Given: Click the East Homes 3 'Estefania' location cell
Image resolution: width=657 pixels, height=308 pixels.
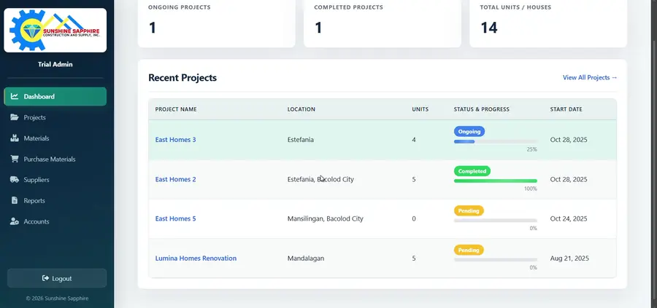Looking at the screenshot, I should tap(301, 140).
